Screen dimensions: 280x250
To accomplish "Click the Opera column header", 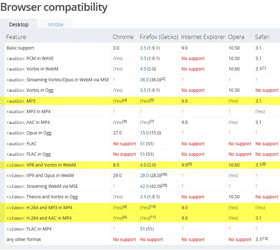I will coord(236,37).
